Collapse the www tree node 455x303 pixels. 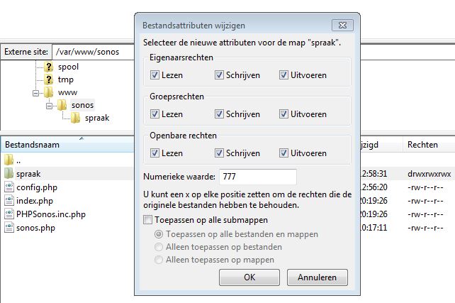click(35, 93)
